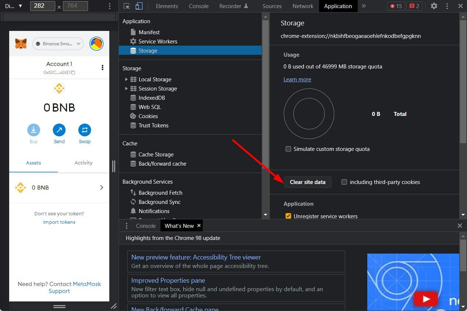The image size is (467, 311).
Task: Open Accessibility Tree viewer feature link
Action: pyautogui.click(x=196, y=257)
